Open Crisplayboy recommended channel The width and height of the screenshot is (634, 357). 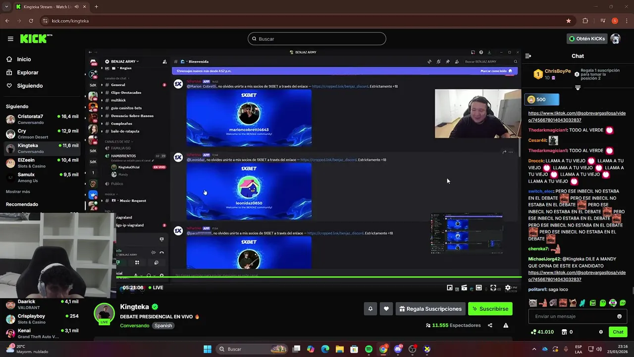point(42,319)
